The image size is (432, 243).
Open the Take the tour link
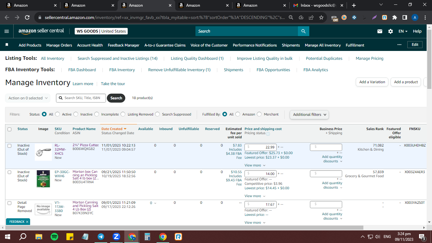tap(113, 84)
